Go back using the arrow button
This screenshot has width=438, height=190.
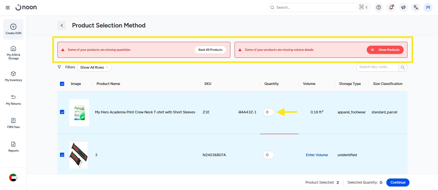point(62,26)
